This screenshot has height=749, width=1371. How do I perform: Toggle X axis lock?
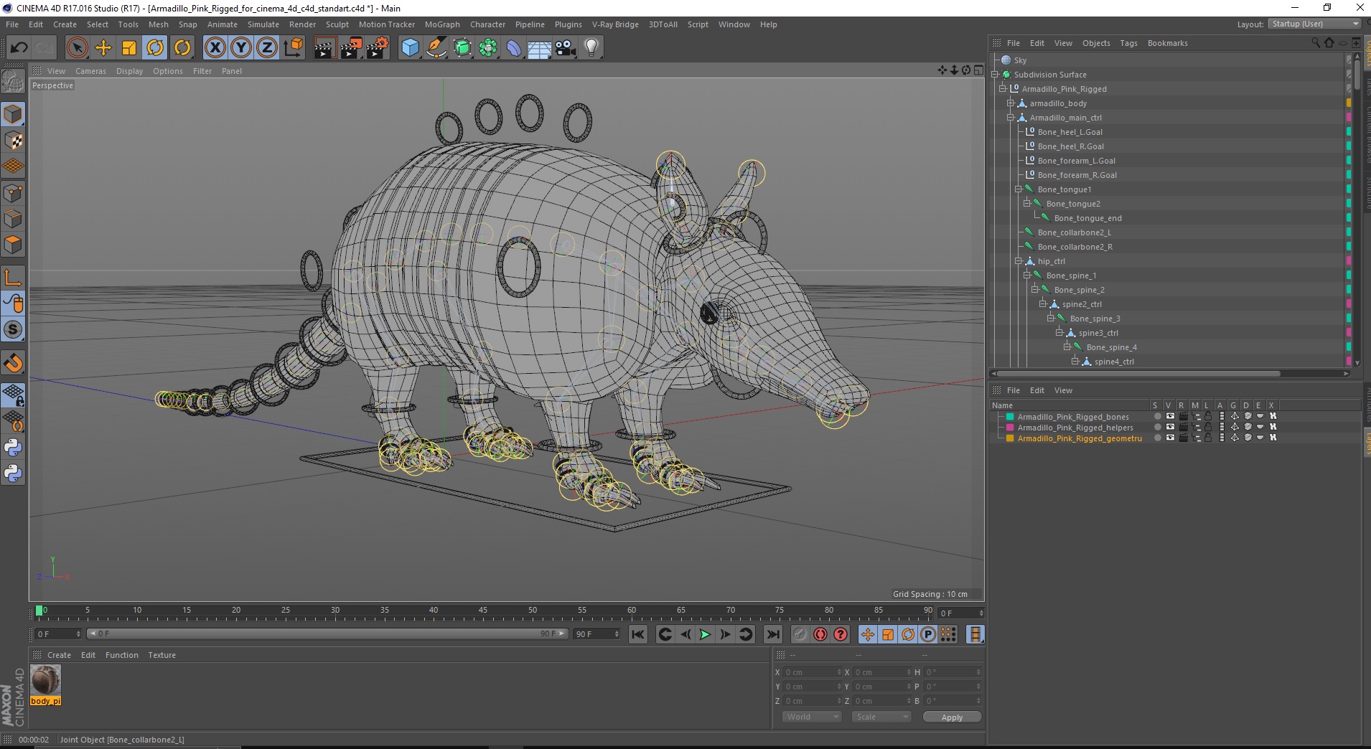(x=215, y=48)
